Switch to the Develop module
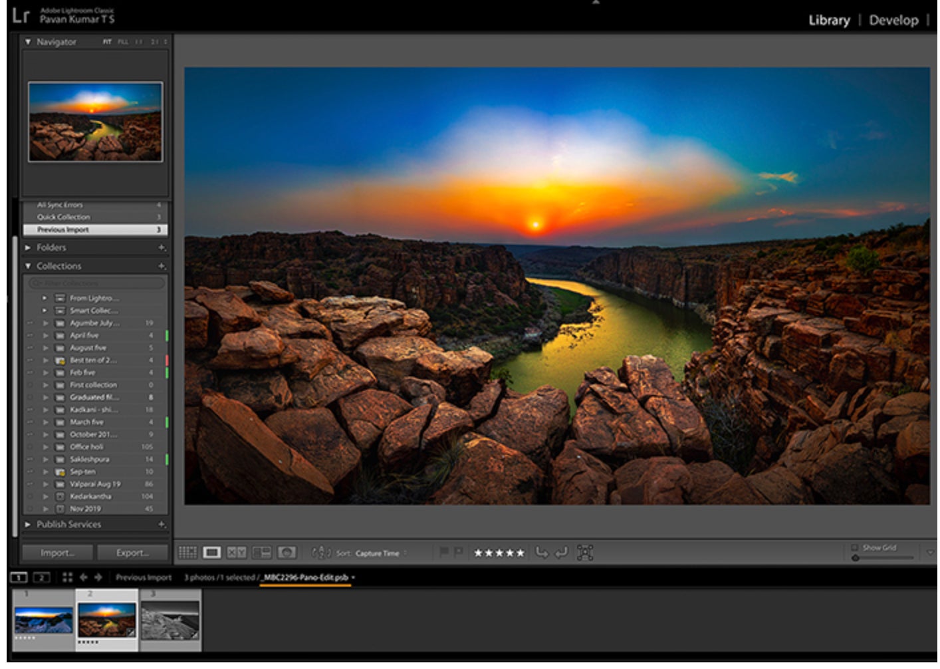The image size is (940, 669). (x=893, y=20)
